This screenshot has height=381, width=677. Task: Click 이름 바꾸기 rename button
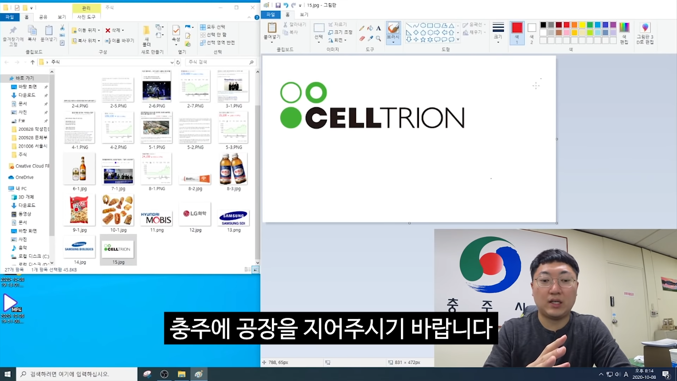pos(120,41)
